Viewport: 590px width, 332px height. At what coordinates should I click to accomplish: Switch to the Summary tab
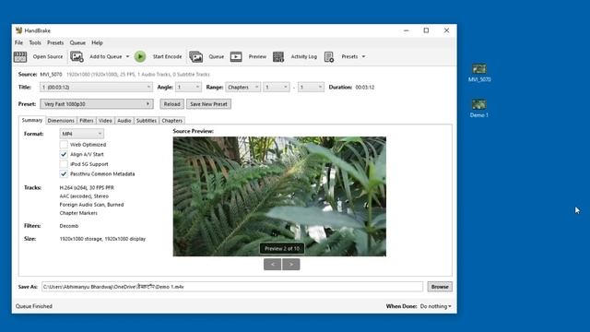pyautogui.click(x=32, y=120)
